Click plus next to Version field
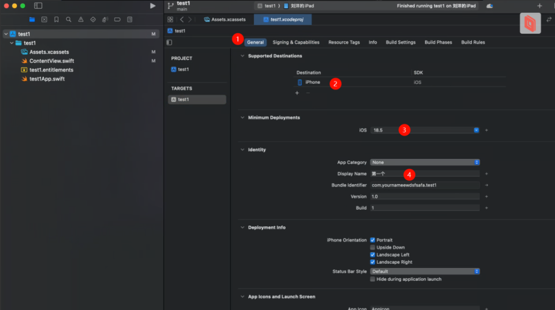The image size is (555, 310). point(486,196)
